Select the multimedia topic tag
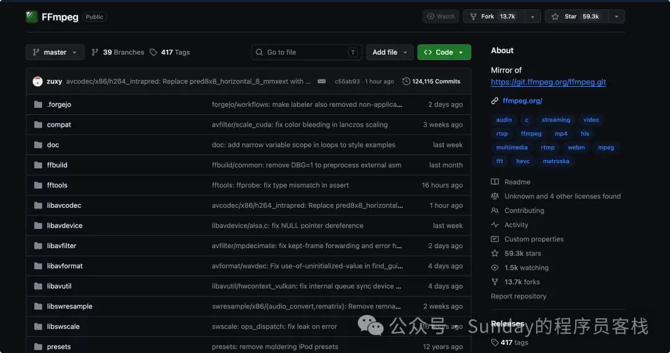The height and width of the screenshot is (353, 670). tap(511, 148)
